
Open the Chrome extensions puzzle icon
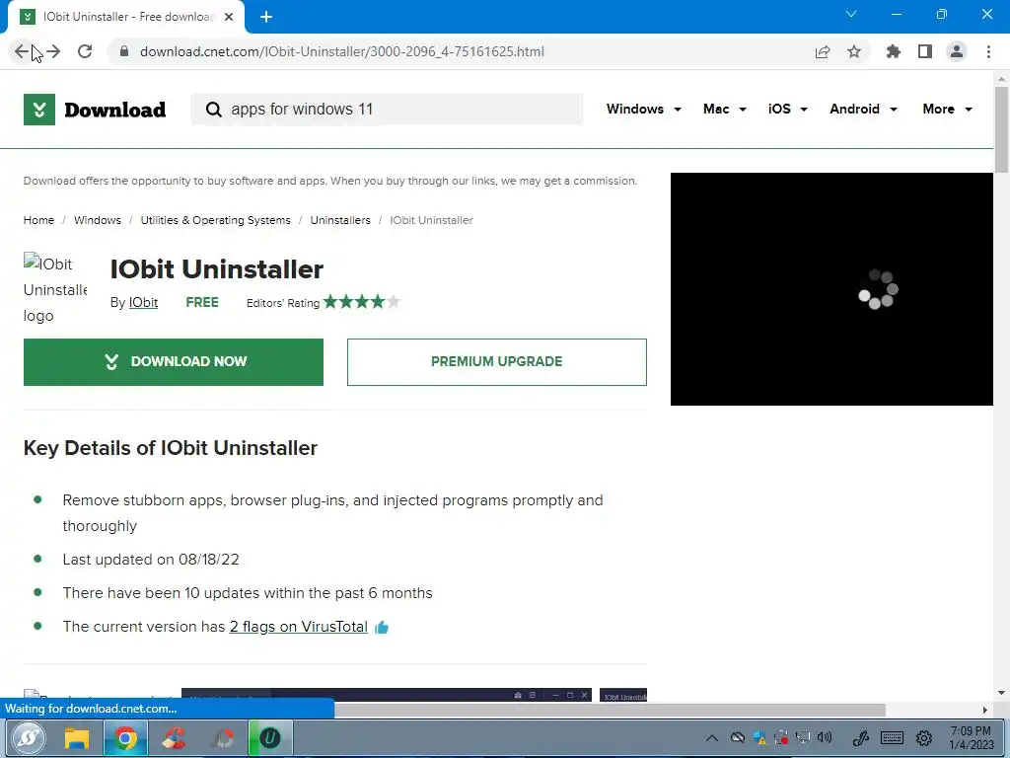pos(893,51)
